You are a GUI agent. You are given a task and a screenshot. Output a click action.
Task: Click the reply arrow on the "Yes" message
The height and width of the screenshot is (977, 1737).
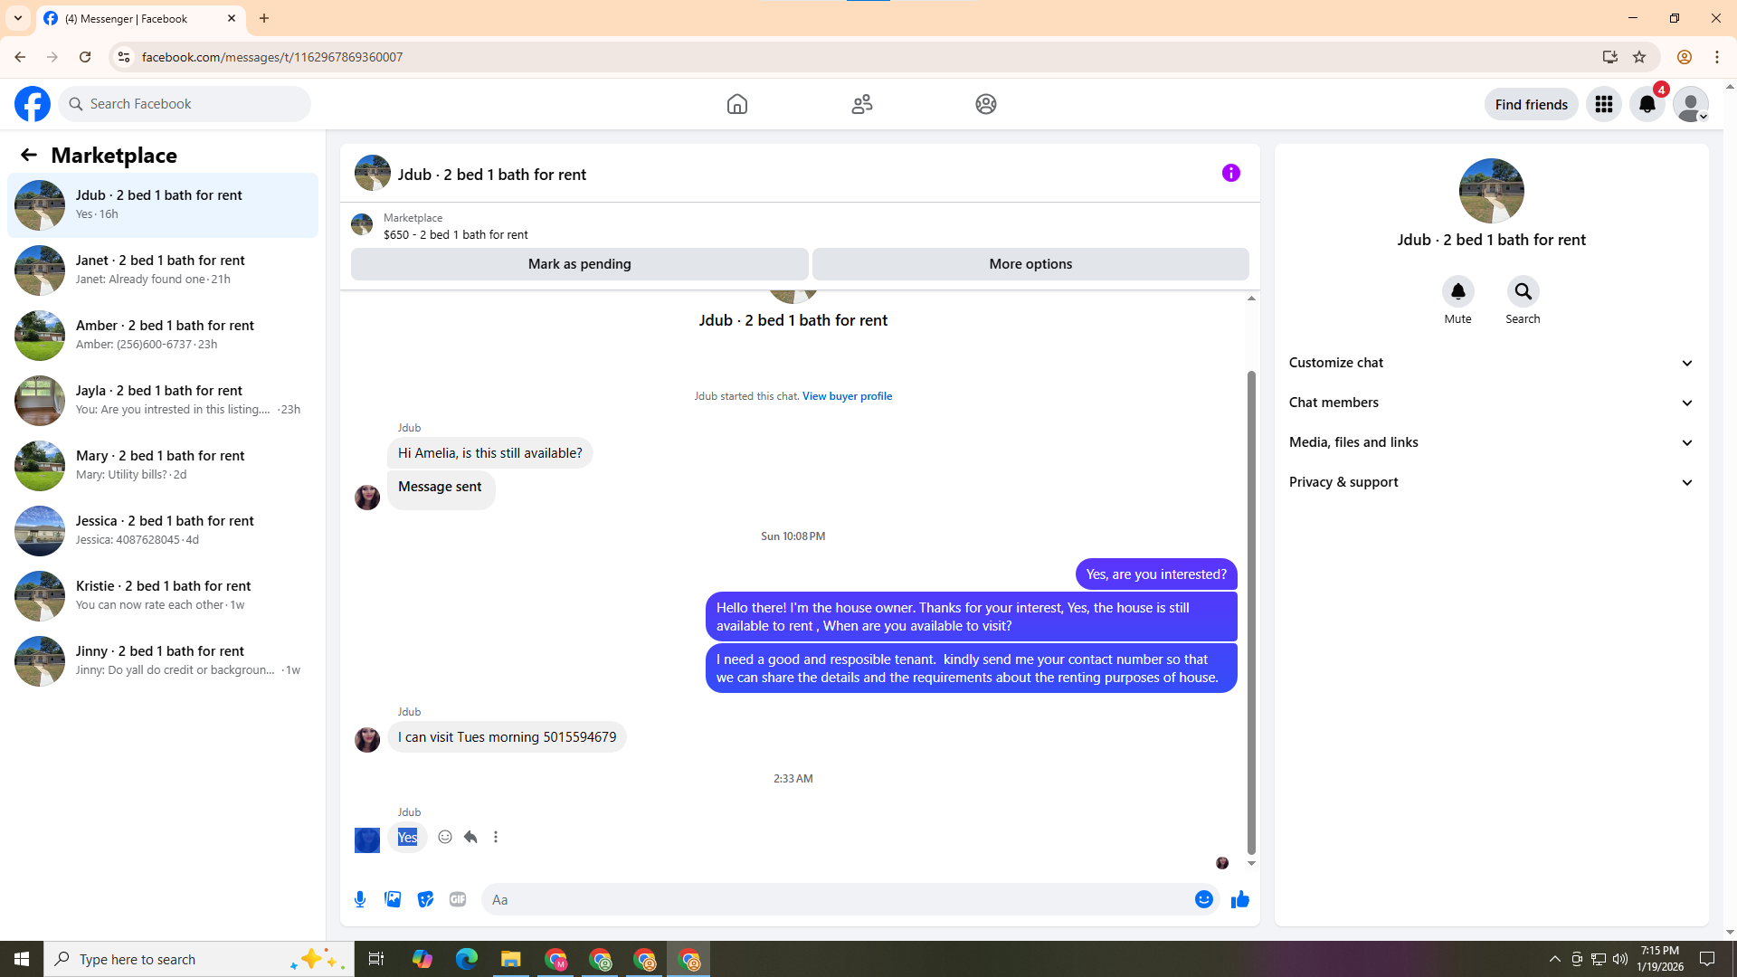click(x=470, y=837)
